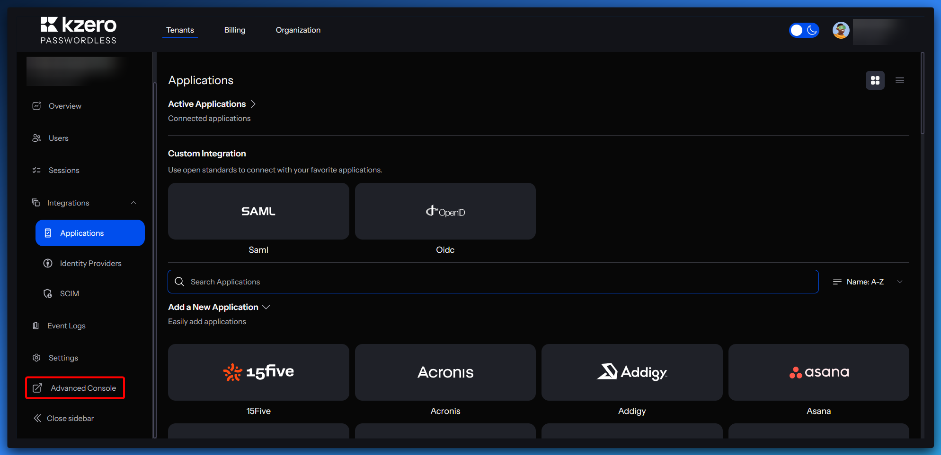This screenshot has width=941, height=455.
Task: Open Sessions in the sidebar
Action: click(x=64, y=170)
